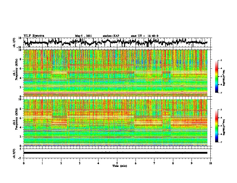
Task: Click the time axis tick label "10"
Action: click(x=210, y=163)
